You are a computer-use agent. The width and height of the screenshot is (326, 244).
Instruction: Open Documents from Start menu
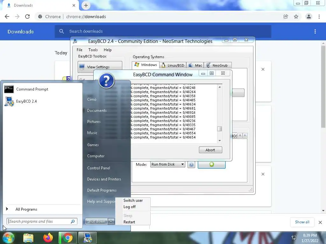point(97,111)
